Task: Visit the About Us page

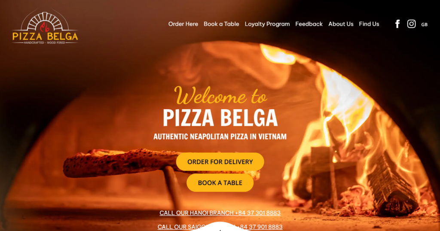Action: click(341, 24)
